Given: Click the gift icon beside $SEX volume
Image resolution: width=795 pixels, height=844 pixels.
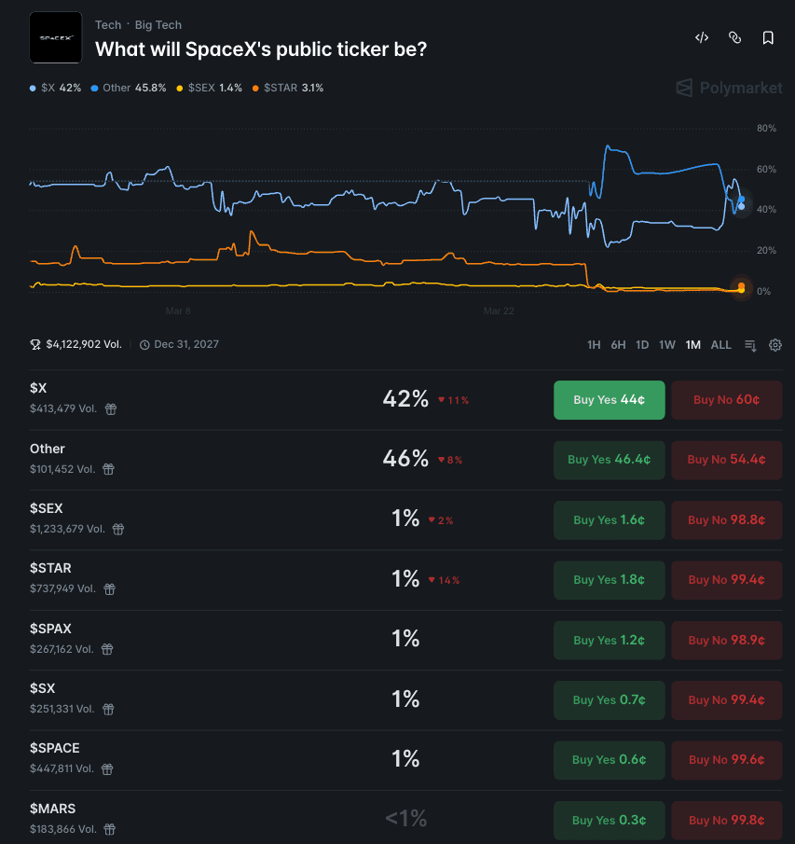Looking at the screenshot, I should (x=118, y=529).
